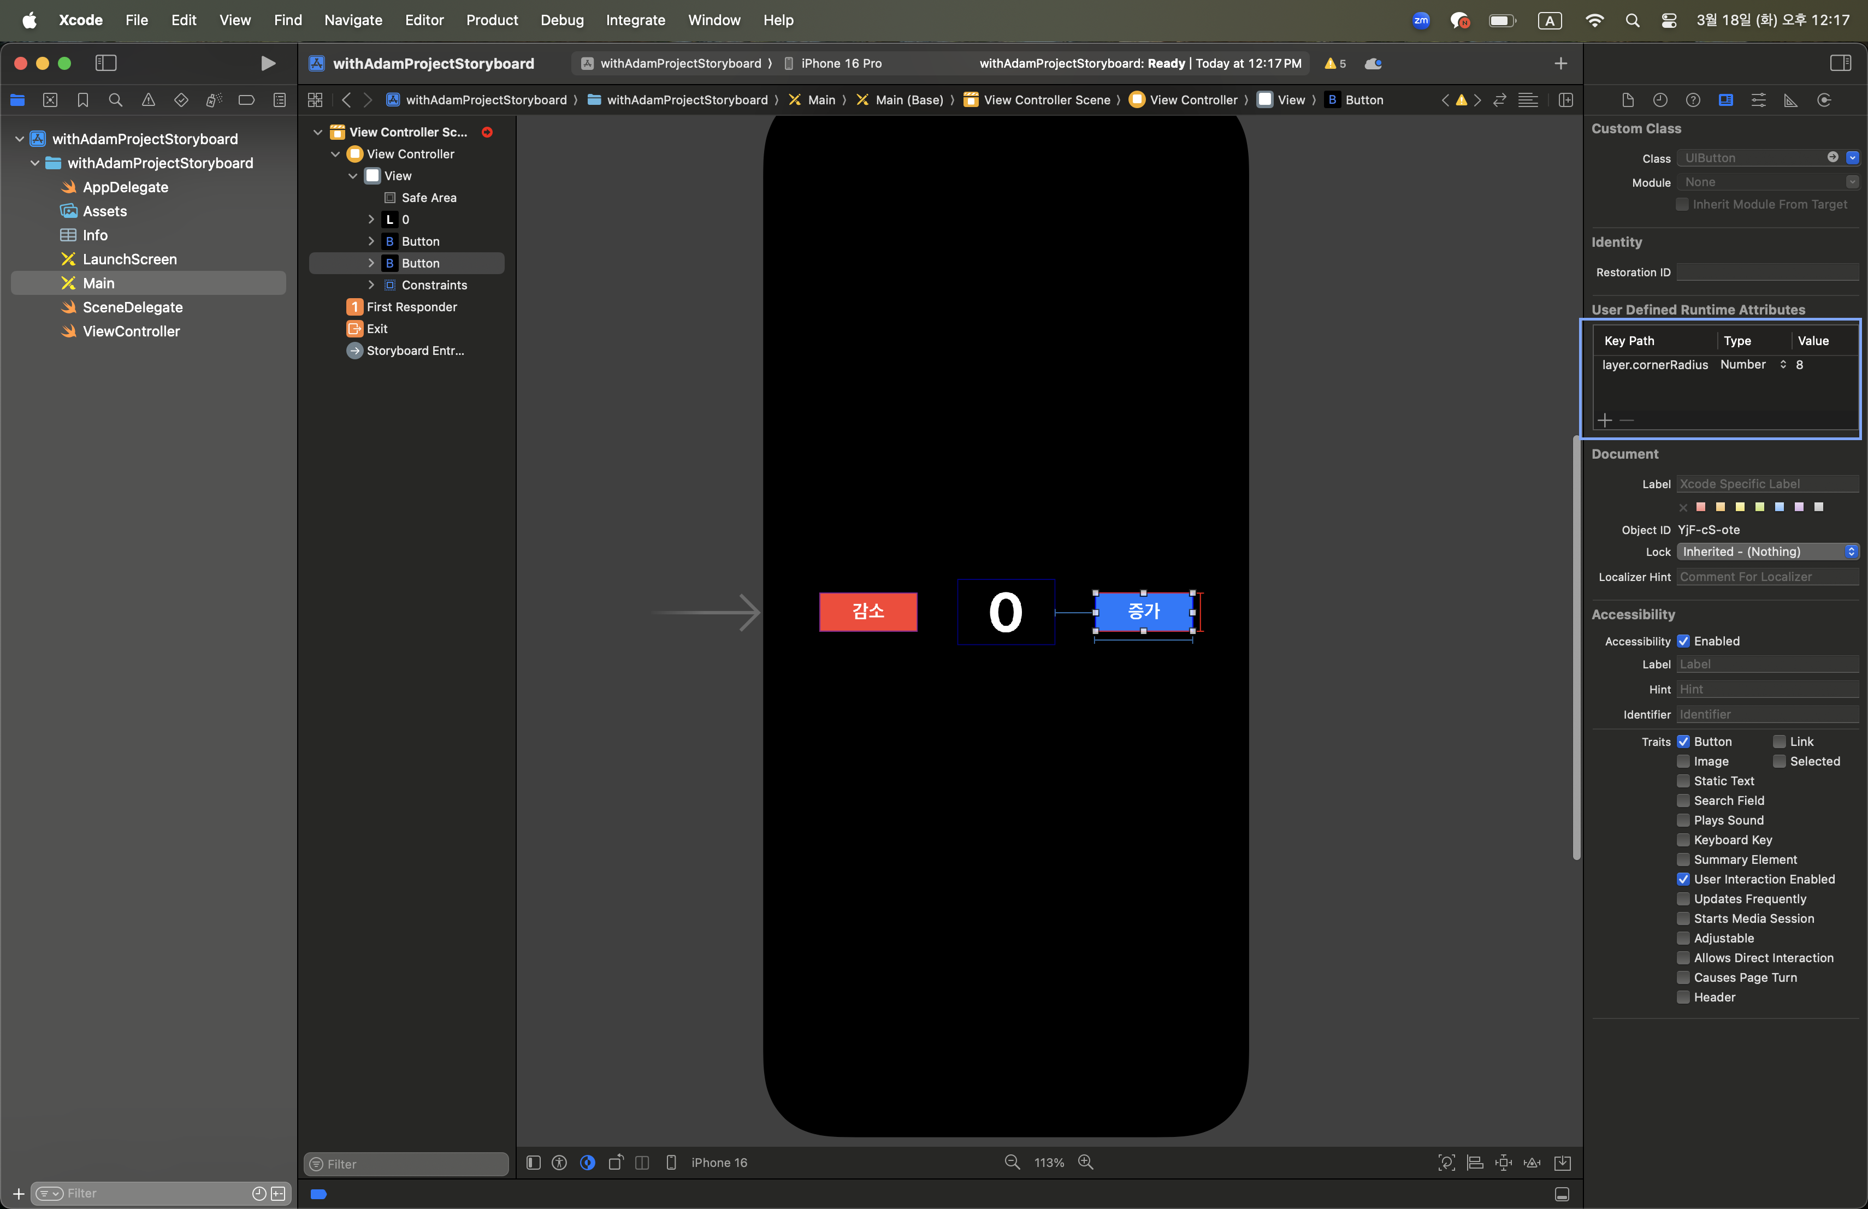1868x1209 pixels.
Task: Collapse the View Controller Scene outline
Action: pyautogui.click(x=318, y=132)
